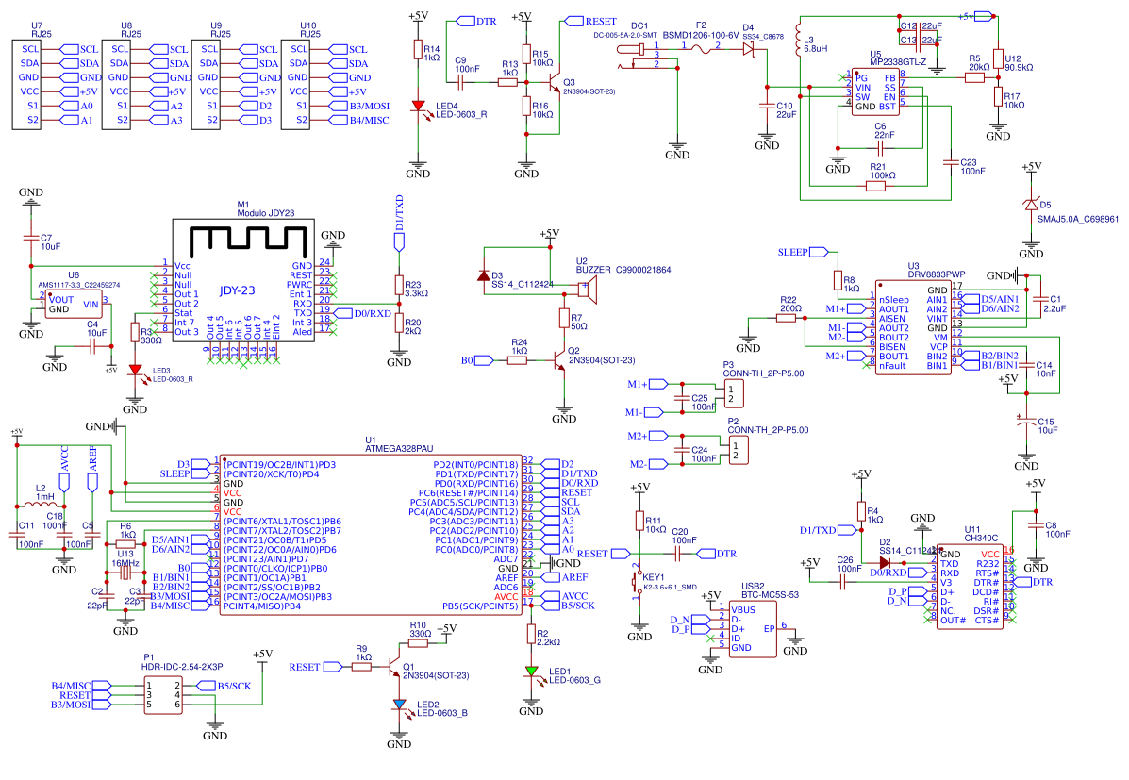Click the large 'JDY-23' text inside module
The width and height of the screenshot is (1129, 780).
[x=237, y=290]
